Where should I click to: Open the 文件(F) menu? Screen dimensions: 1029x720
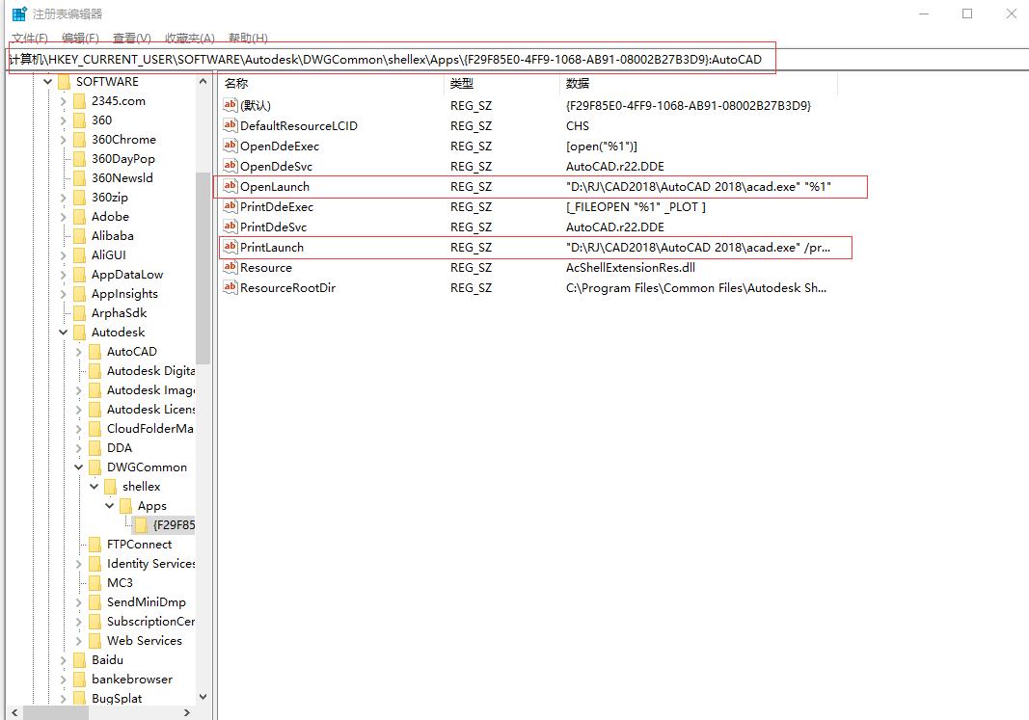[x=30, y=39]
